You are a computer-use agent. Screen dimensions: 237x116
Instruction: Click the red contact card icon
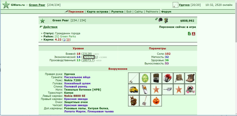tap(194, 34)
